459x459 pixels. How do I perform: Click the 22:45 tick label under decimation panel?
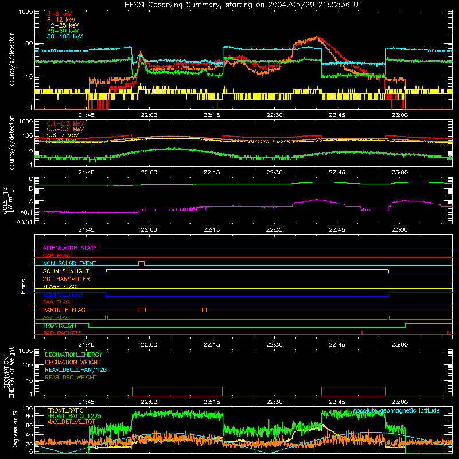point(337,402)
